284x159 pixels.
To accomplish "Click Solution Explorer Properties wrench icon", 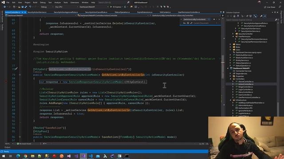I will point(261,16).
